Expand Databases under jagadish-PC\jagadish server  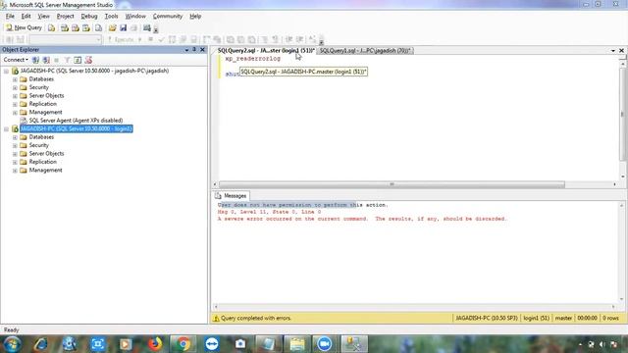point(15,79)
